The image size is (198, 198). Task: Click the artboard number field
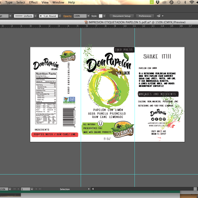click(x=26, y=189)
